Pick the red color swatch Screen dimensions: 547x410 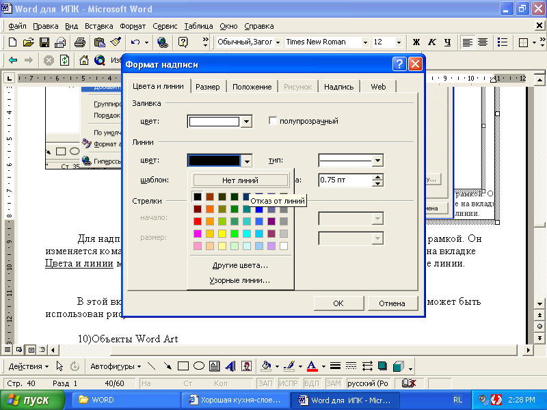(x=198, y=221)
